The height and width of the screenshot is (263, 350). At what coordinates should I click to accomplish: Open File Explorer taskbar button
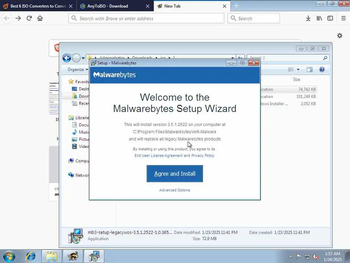[52, 256]
